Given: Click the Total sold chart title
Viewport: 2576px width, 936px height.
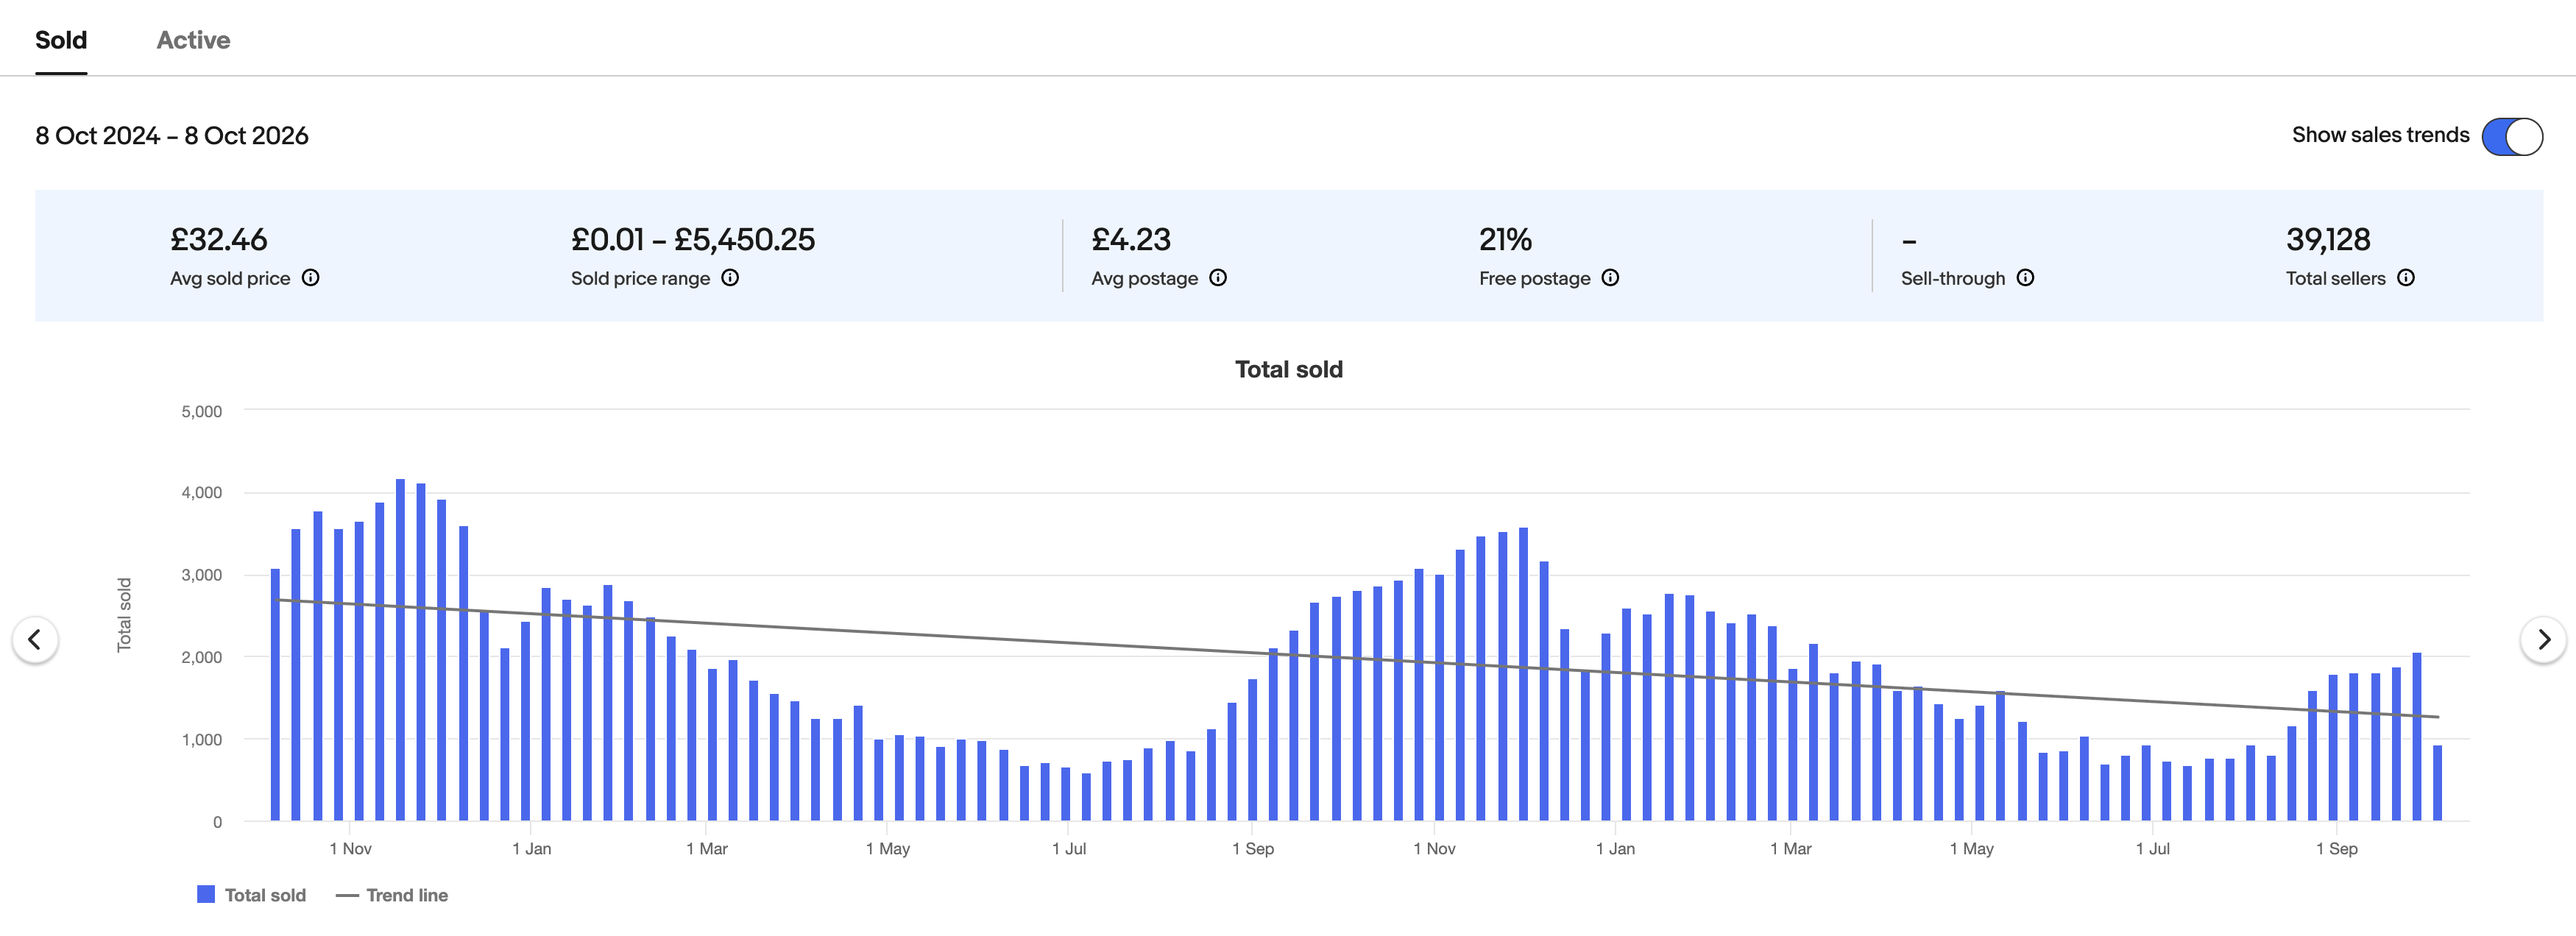Looking at the screenshot, I should 1289,369.
